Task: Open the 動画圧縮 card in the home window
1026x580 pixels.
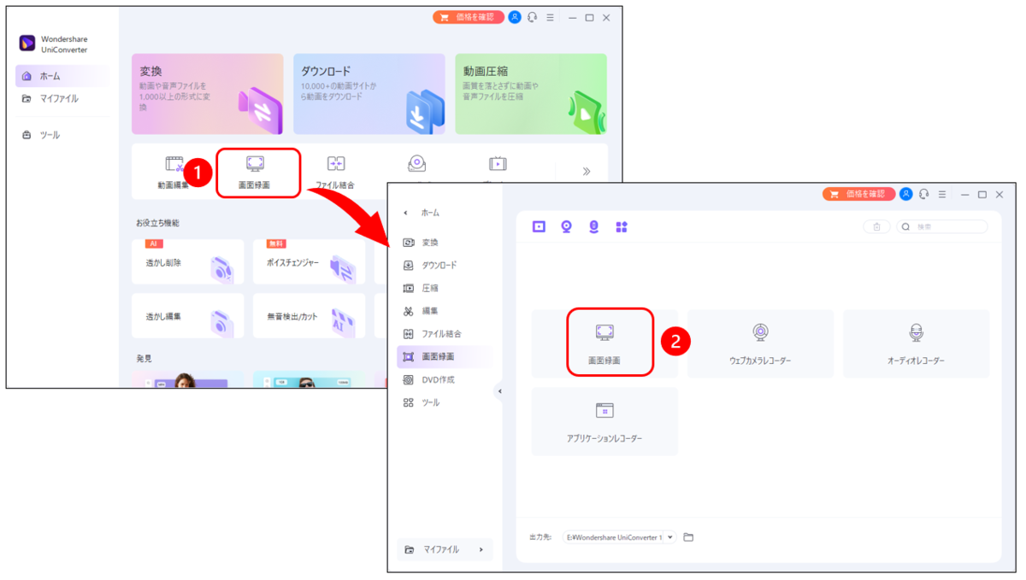Action: 530,94
